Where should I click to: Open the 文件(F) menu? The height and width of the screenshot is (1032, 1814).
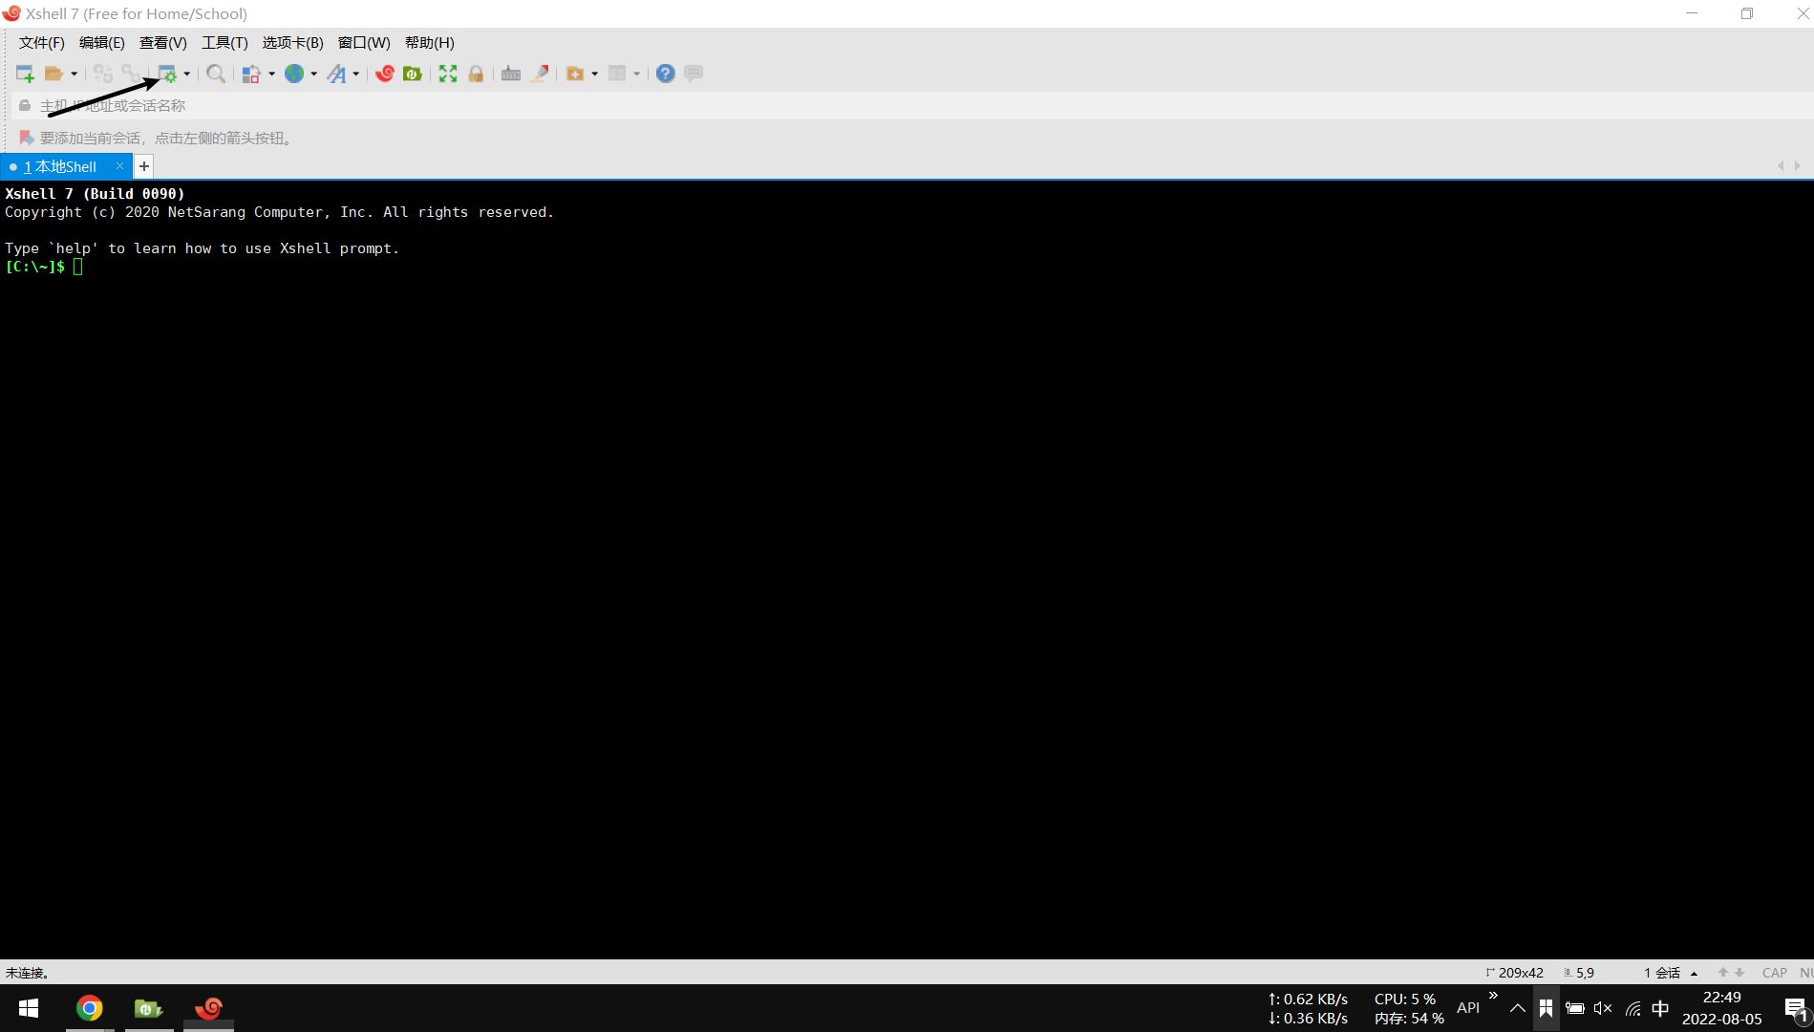[x=42, y=43]
